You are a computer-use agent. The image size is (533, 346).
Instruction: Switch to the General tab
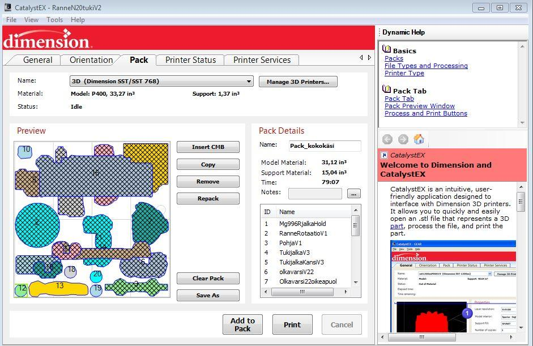(x=38, y=60)
